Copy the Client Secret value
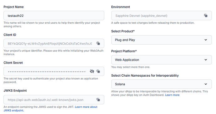This screenshot has width=216, height=114. 98,71
